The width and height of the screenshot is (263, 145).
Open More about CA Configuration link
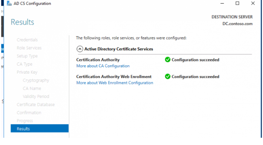coord(103,66)
